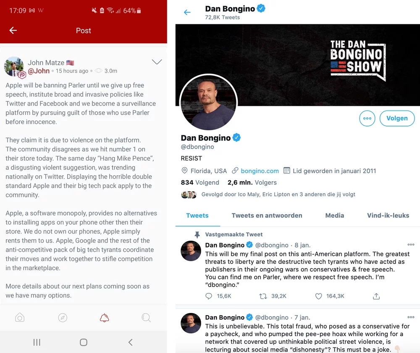Open the bongino.com link
420x353 pixels.
(260, 171)
